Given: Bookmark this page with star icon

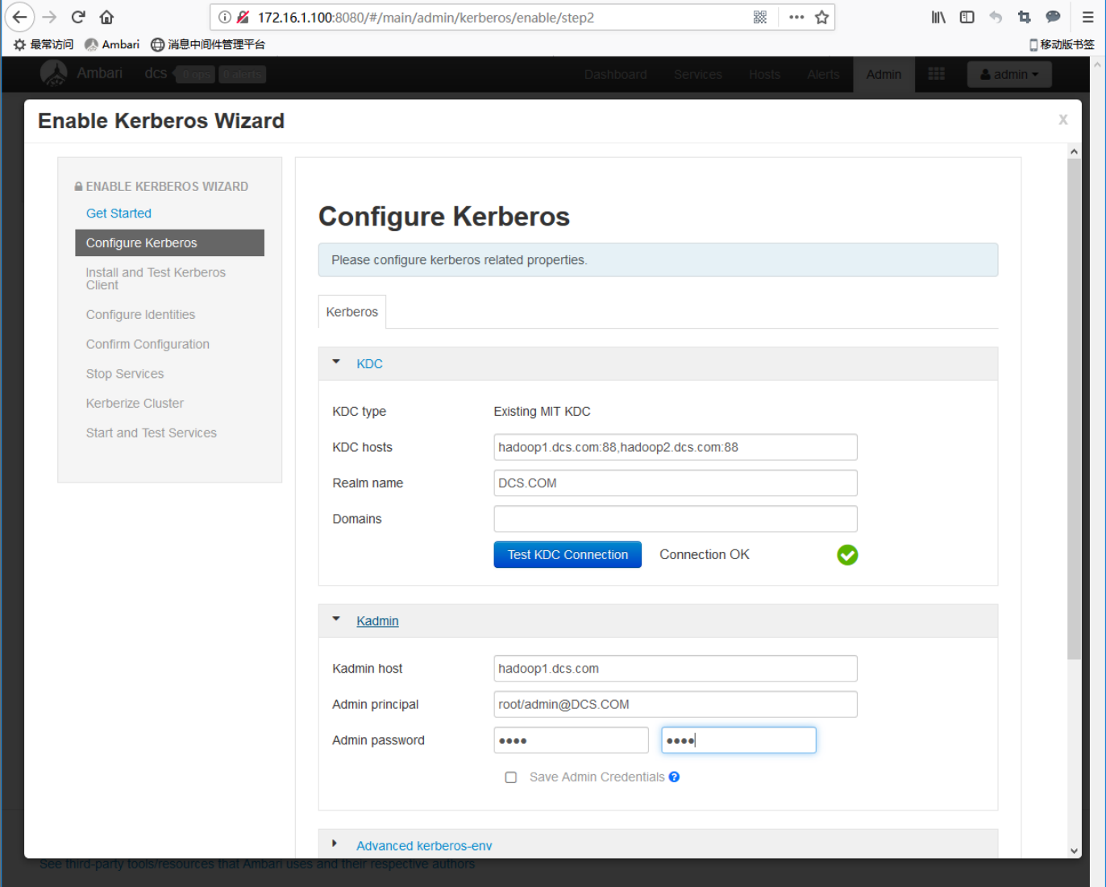Looking at the screenshot, I should click(821, 17).
